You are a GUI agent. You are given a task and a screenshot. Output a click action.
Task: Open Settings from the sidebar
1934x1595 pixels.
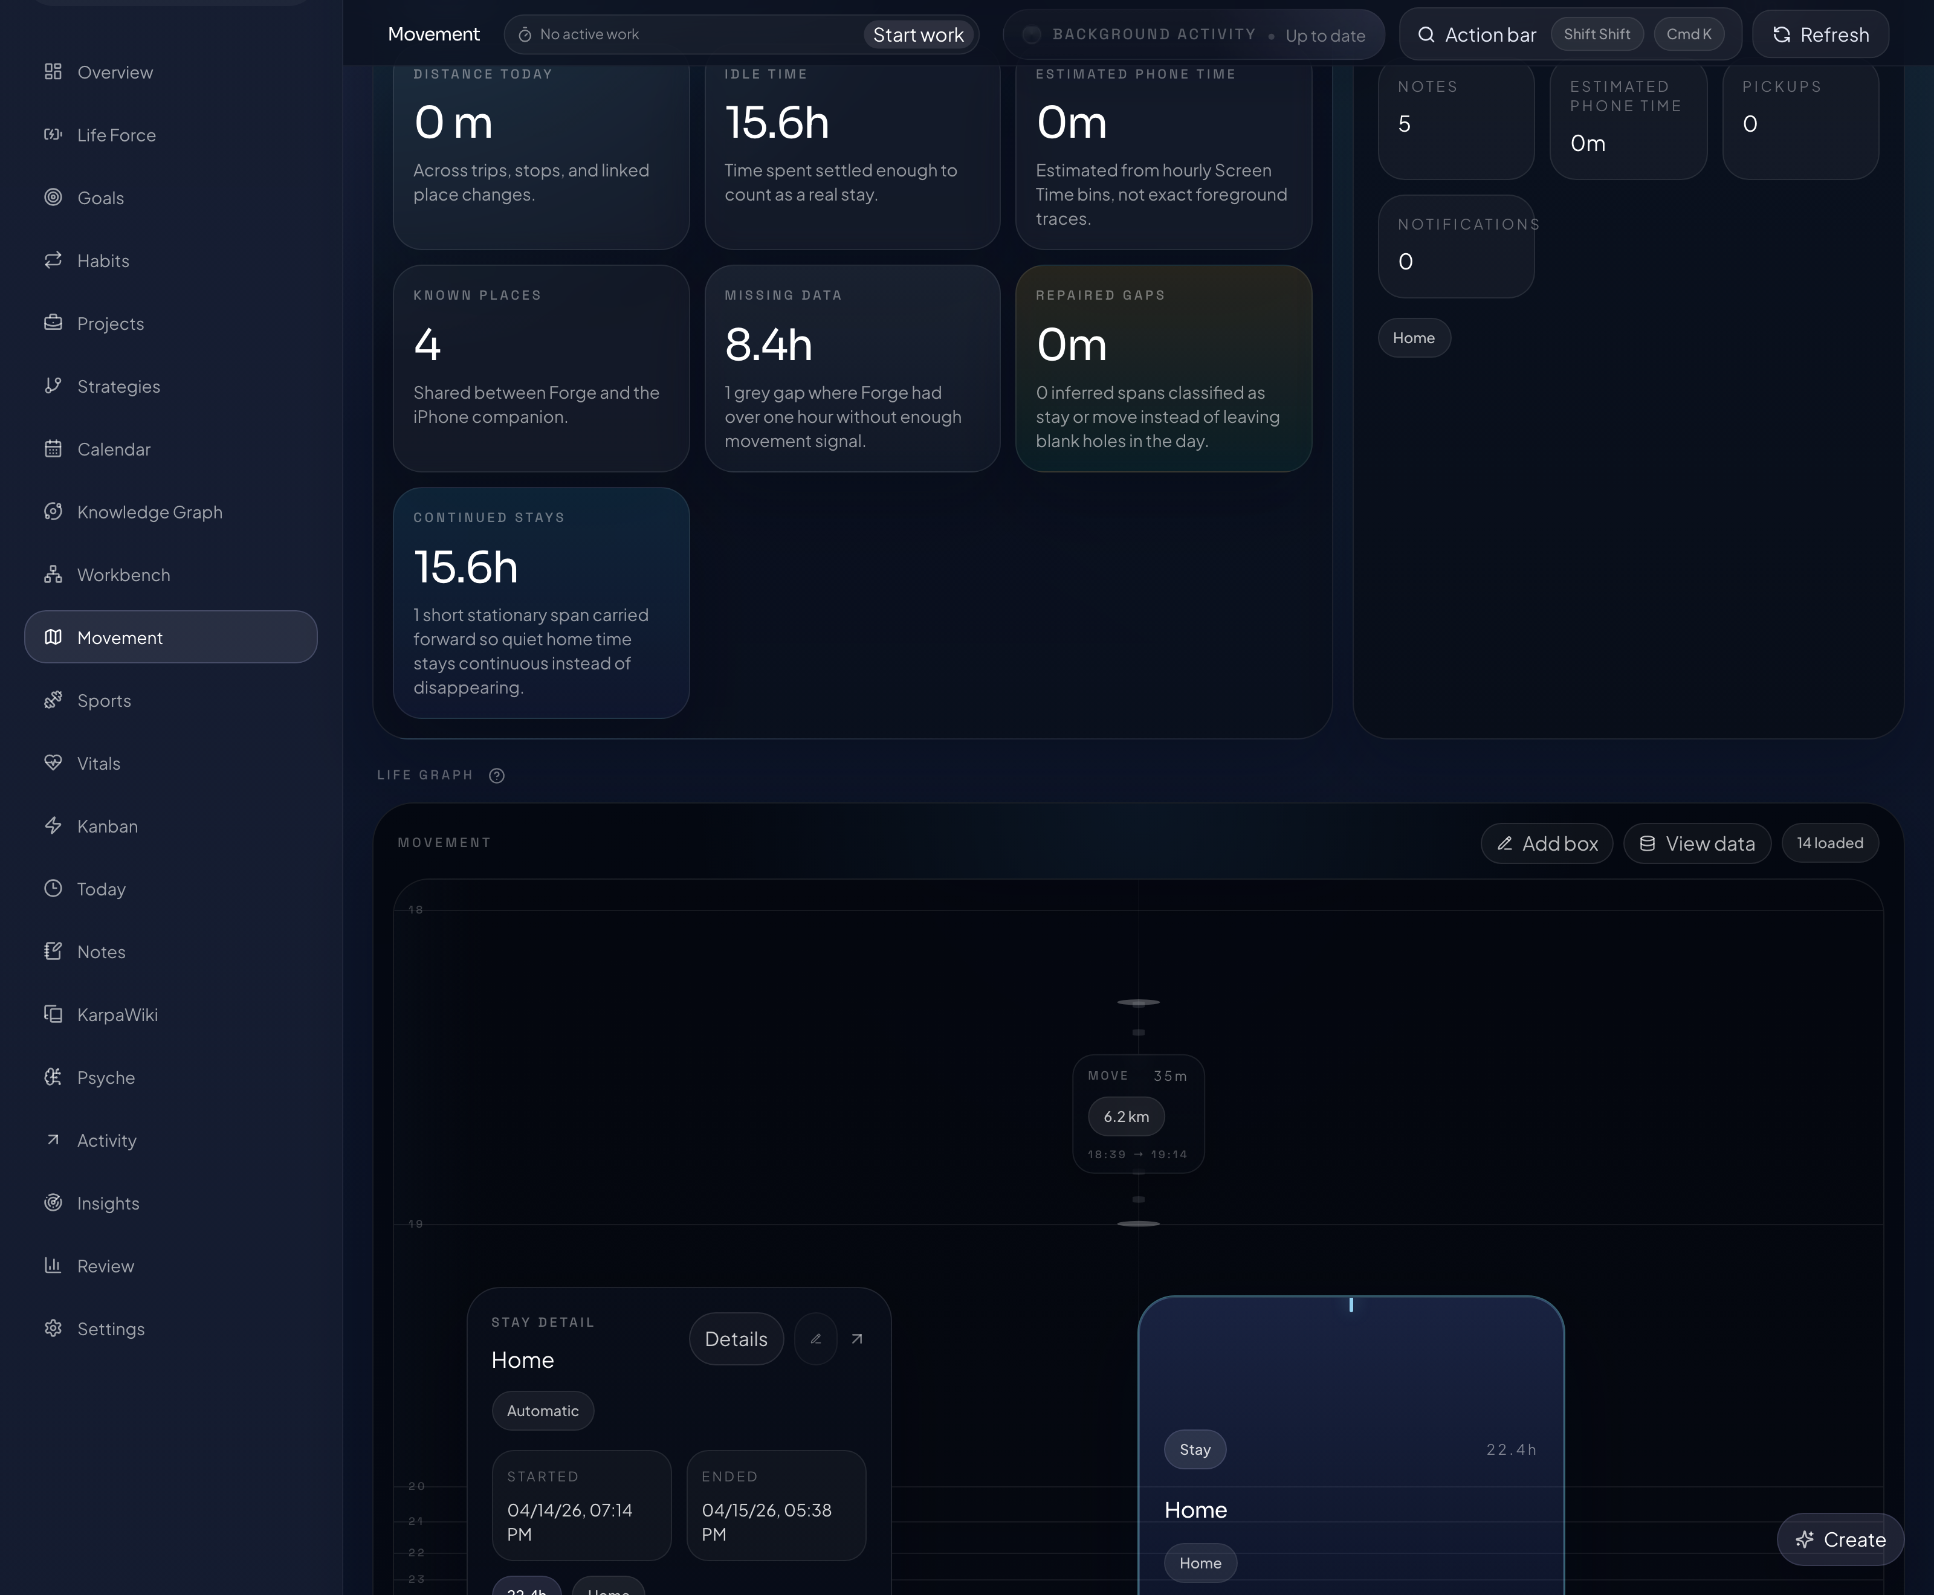tap(111, 1329)
